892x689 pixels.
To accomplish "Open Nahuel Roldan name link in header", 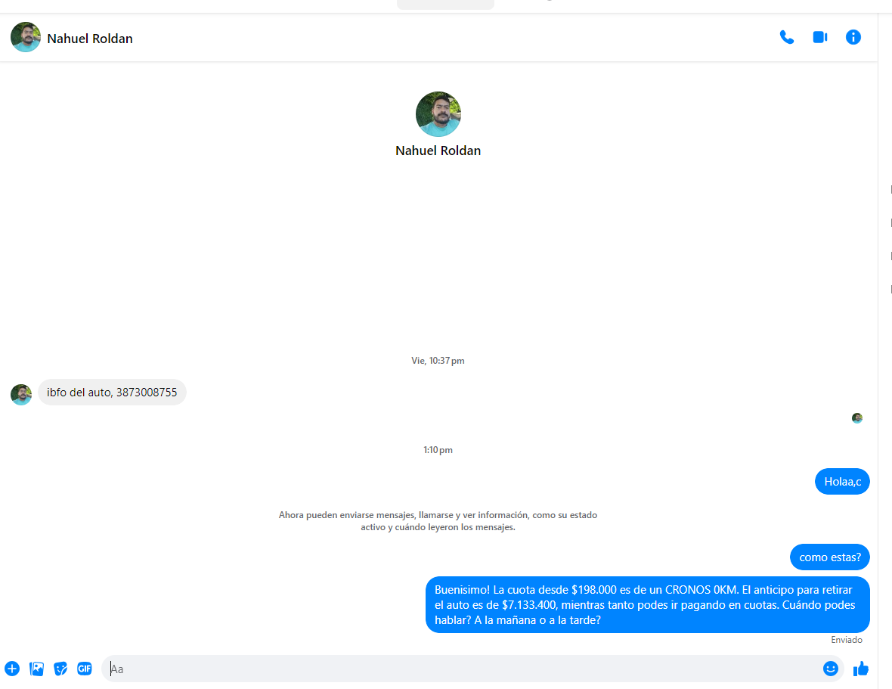I will point(90,39).
